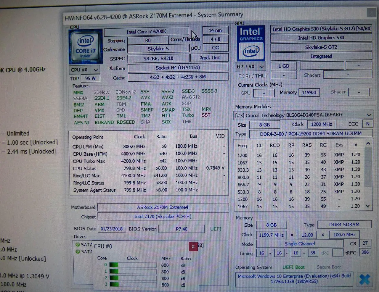Click the Prod. Unit field
Screen dimensions: 379x292
[210, 58]
